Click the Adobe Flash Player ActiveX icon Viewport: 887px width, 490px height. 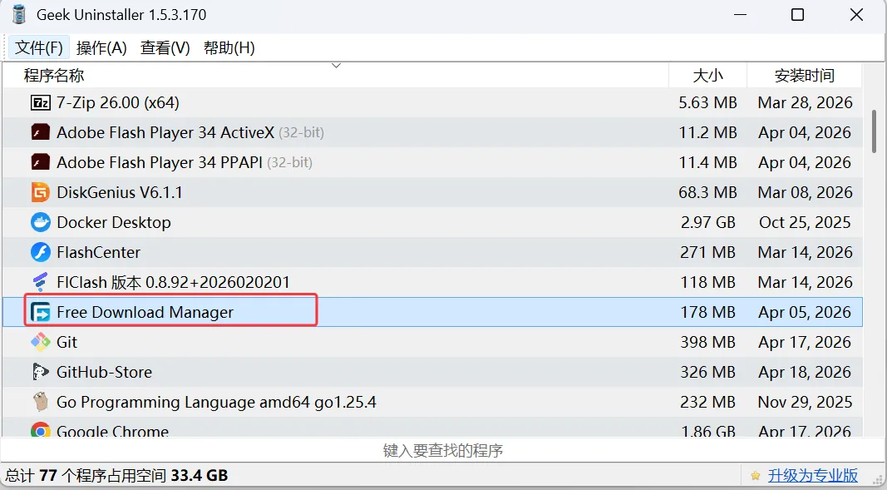tap(40, 132)
